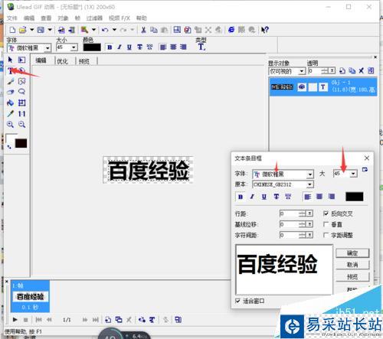The width and height of the screenshot is (383, 339).
Task: Select the Transform tool
Action: (21, 60)
